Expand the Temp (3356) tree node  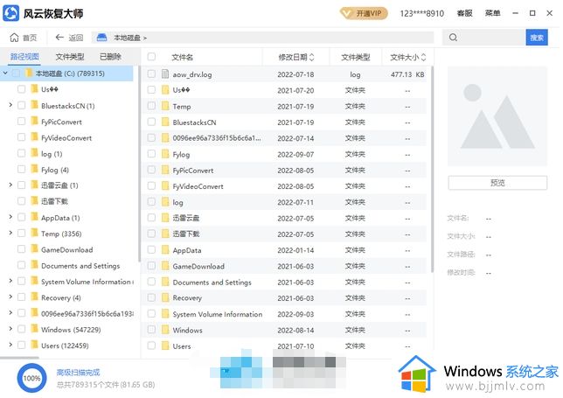click(x=10, y=234)
